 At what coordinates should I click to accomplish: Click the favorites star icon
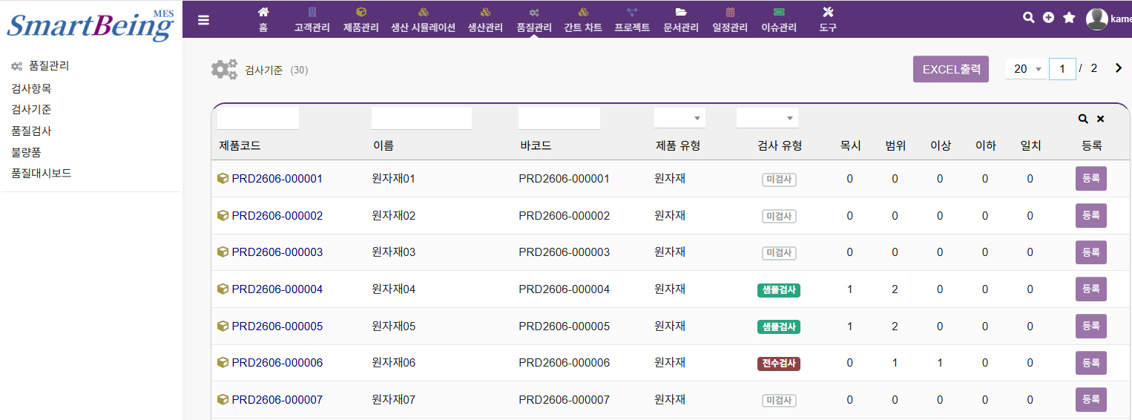click(x=1069, y=18)
